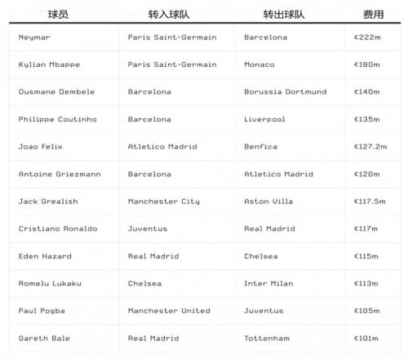Click the 转出球队 column header
The width and height of the screenshot is (408, 359).
[284, 15]
